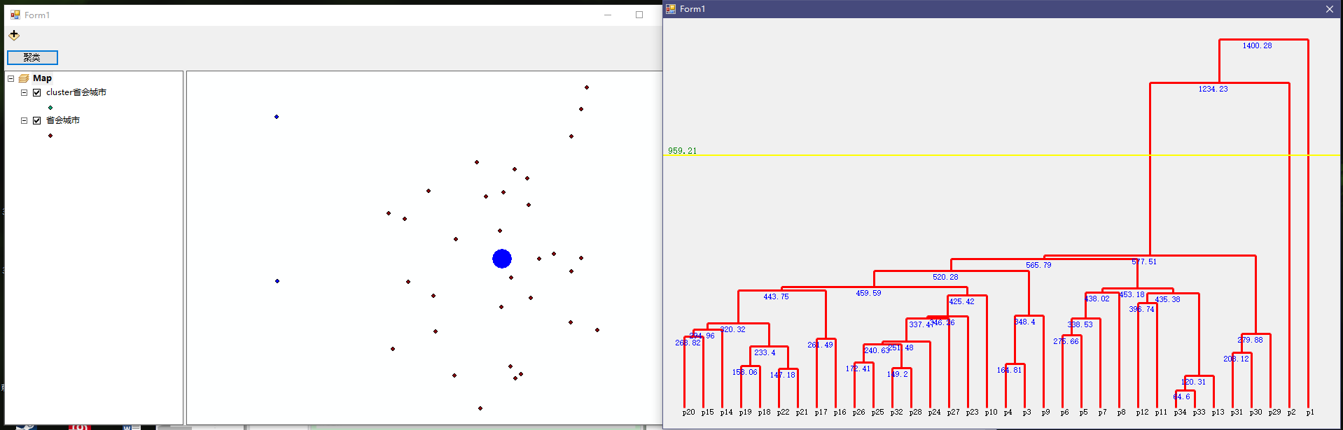This screenshot has height=430, width=1343.
Task: Click the 443.75 node label
Action: point(776,296)
